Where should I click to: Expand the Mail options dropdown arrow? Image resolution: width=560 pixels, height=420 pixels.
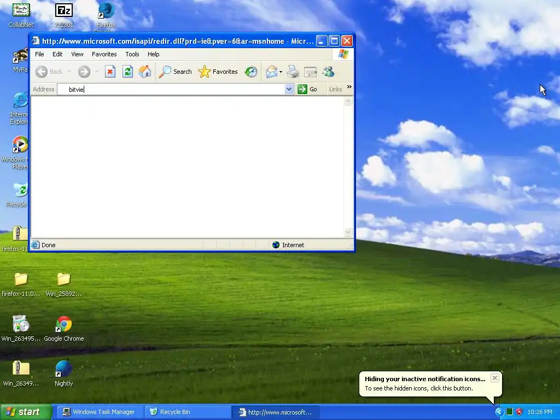pyautogui.click(x=281, y=72)
